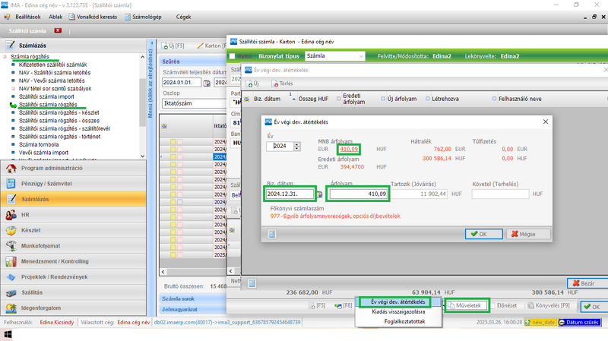Click Menedzsment / Kontrolling chart icon
Viewport: 608px width, 341px height.
pyautogui.click(x=11, y=261)
